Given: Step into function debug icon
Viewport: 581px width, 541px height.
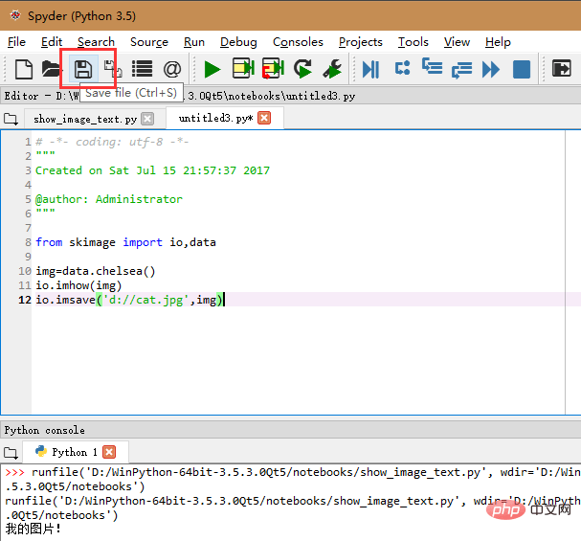Looking at the screenshot, I should point(432,67).
